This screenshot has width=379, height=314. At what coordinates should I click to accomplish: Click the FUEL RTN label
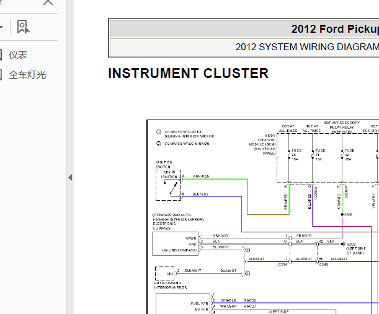point(199,303)
